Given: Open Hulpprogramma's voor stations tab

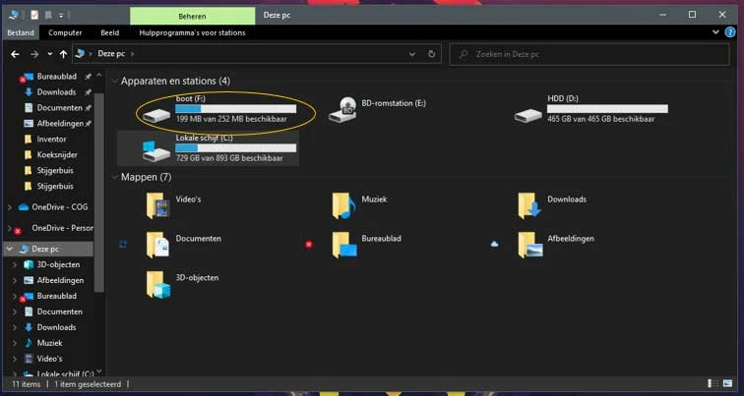Looking at the screenshot, I should (x=192, y=32).
